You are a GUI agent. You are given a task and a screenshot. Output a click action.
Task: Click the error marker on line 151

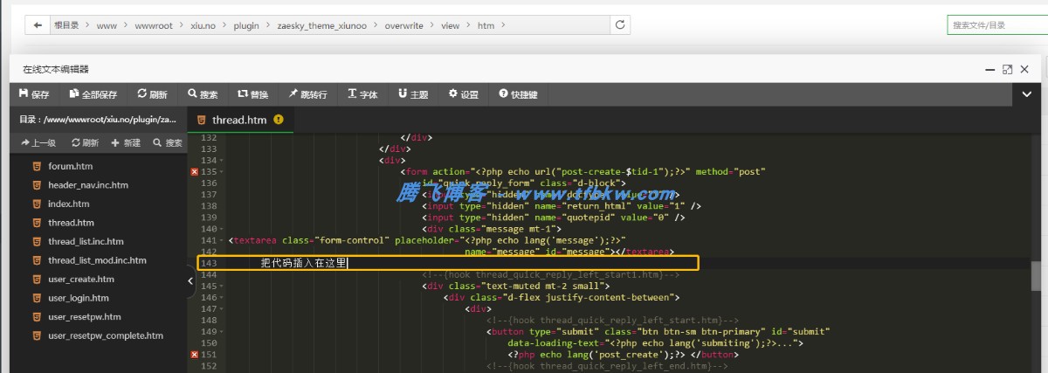(x=194, y=355)
